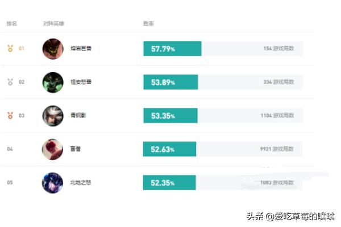Click the 北地之怒 hero name
341x227 pixels.
tap(81, 183)
